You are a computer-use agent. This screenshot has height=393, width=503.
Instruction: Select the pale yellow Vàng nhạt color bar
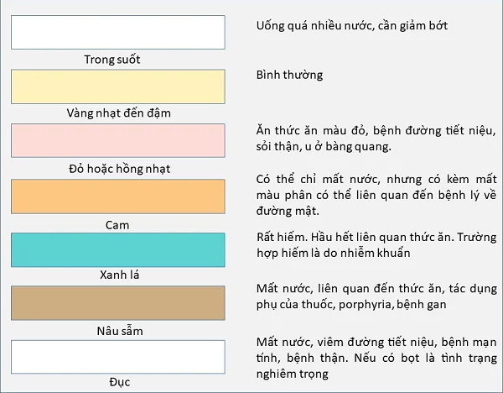(118, 86)
